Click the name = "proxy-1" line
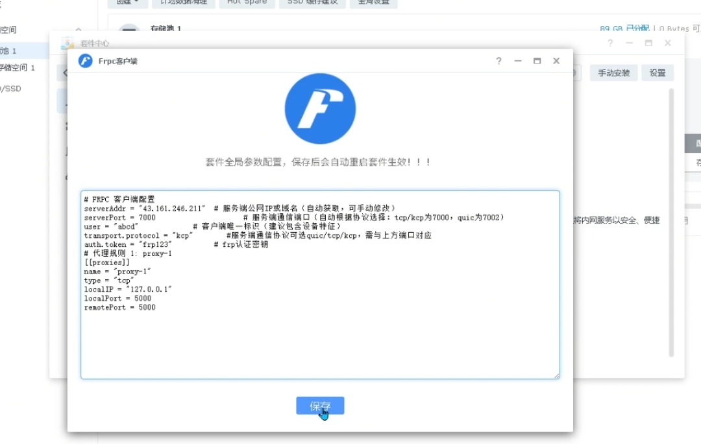This screenshot has width=701, height=444. [x=117, y=272]
